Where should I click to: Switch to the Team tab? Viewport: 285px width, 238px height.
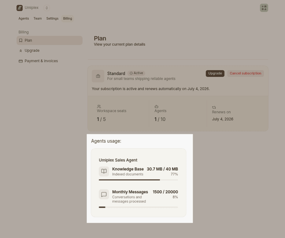click(x=38, y=19)
